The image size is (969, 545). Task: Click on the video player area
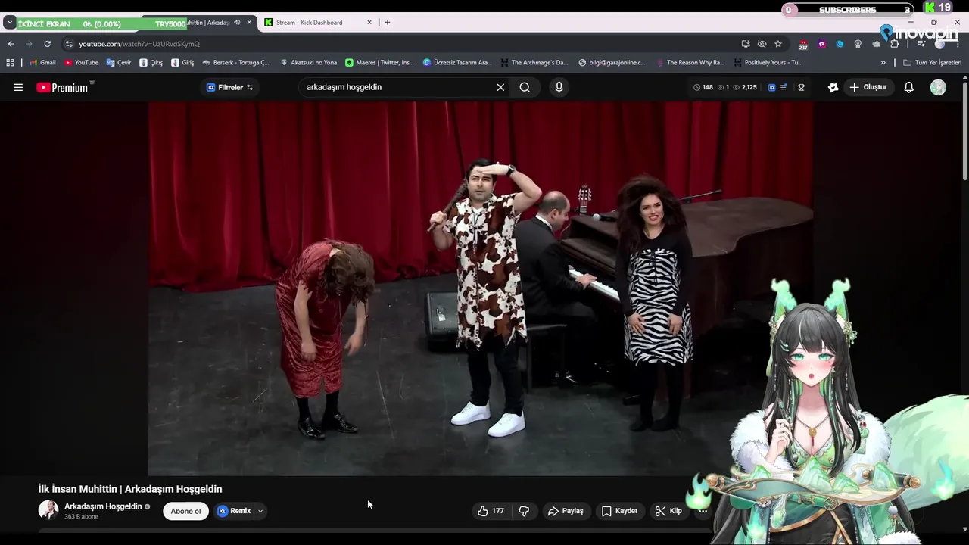click(x=481, y=288)
